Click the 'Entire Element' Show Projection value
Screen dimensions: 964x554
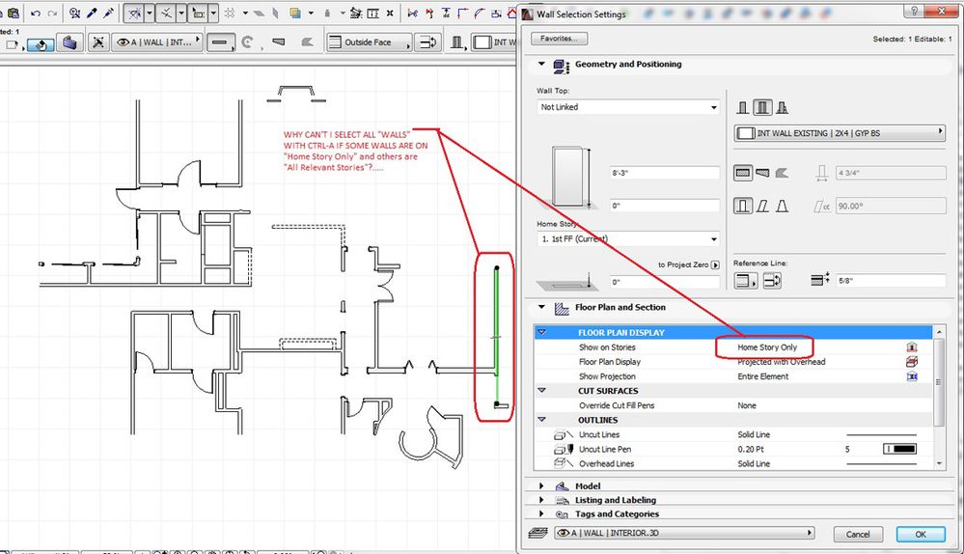(x=763, y=376)
